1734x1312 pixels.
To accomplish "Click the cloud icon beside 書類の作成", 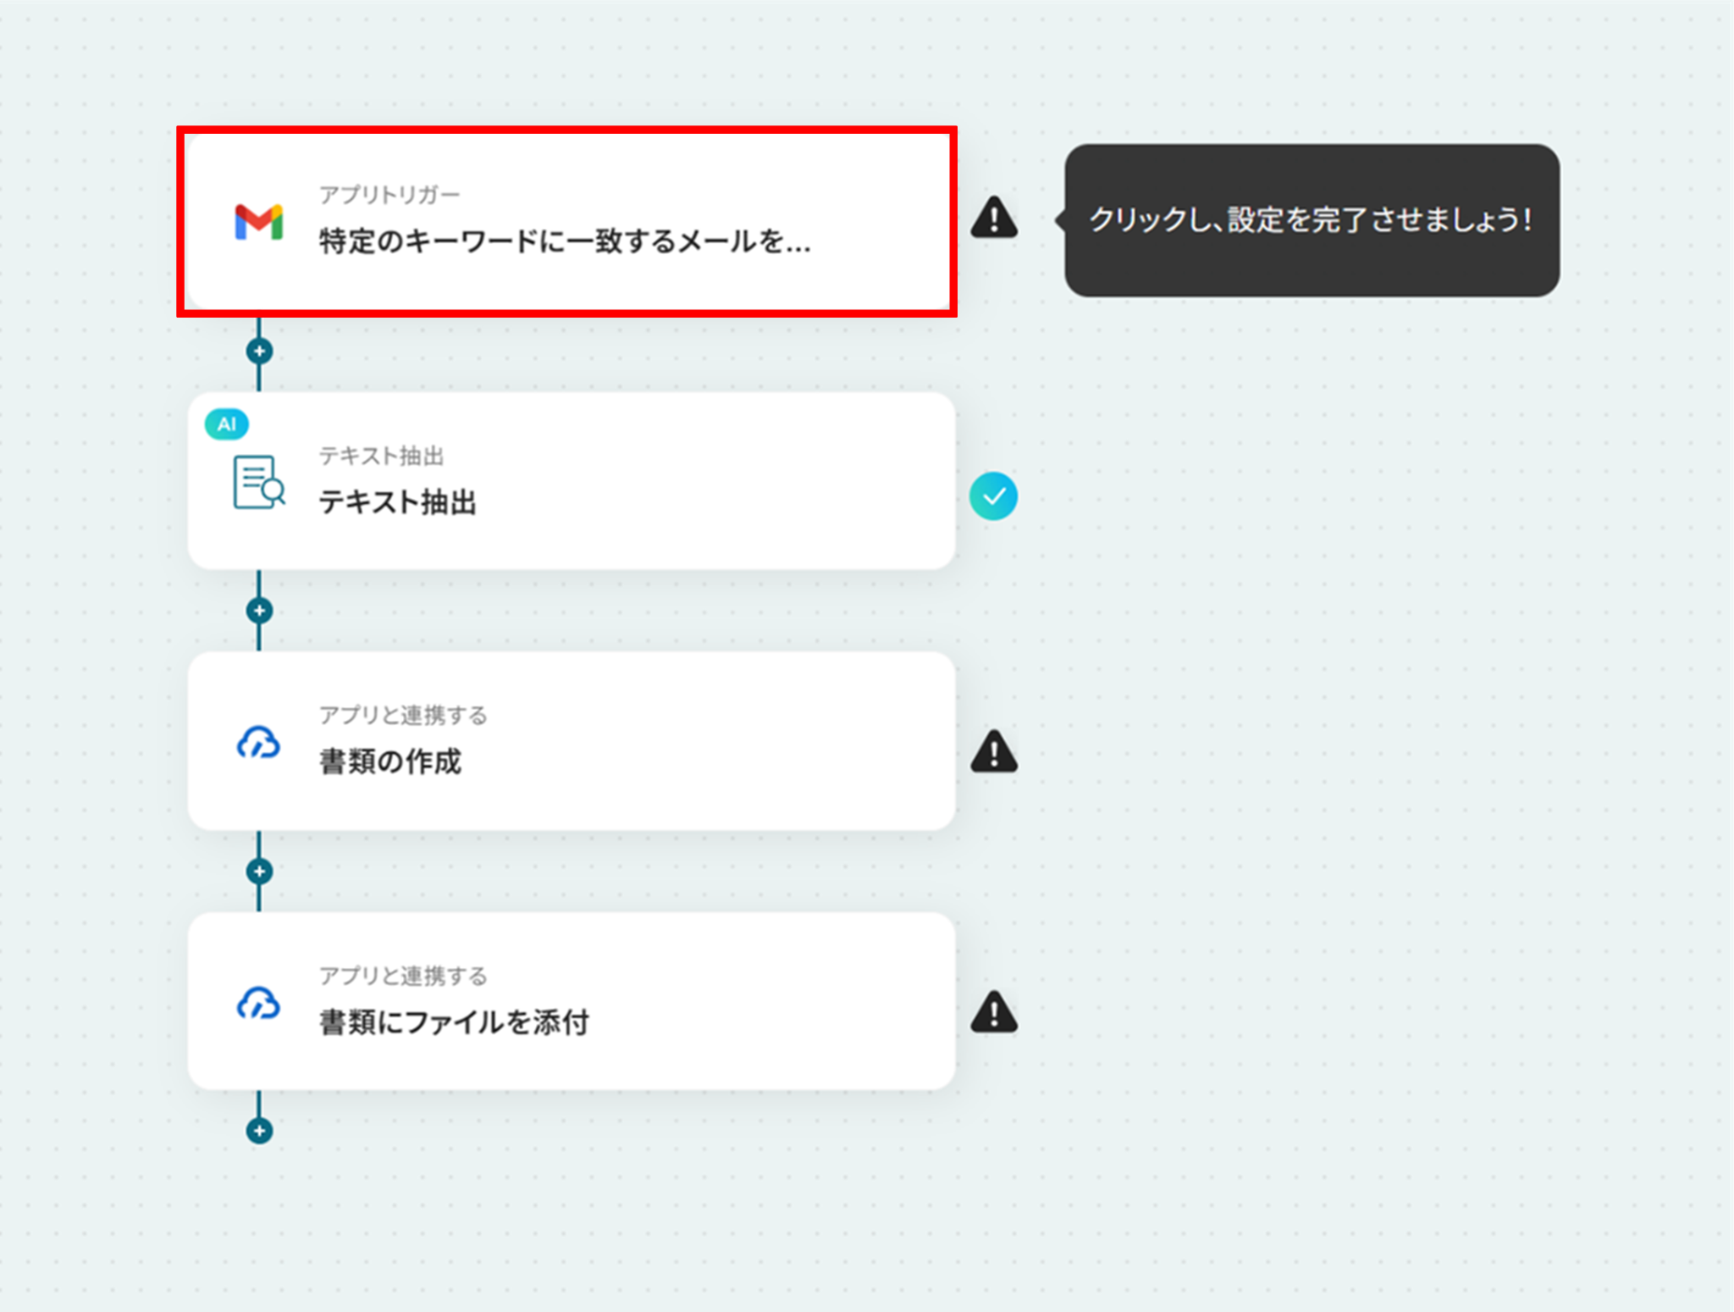I will [258, 743].
